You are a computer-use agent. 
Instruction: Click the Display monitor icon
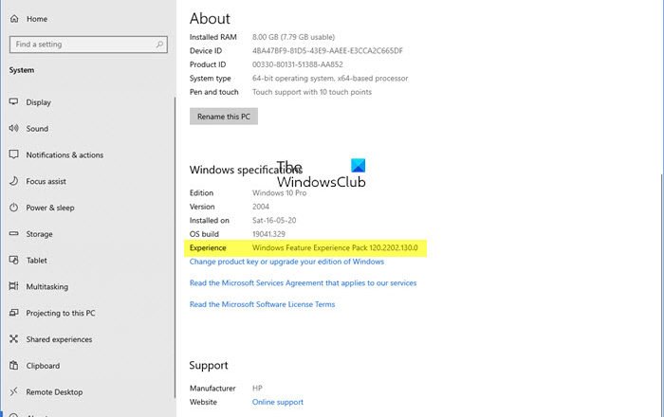coord(13,102)
